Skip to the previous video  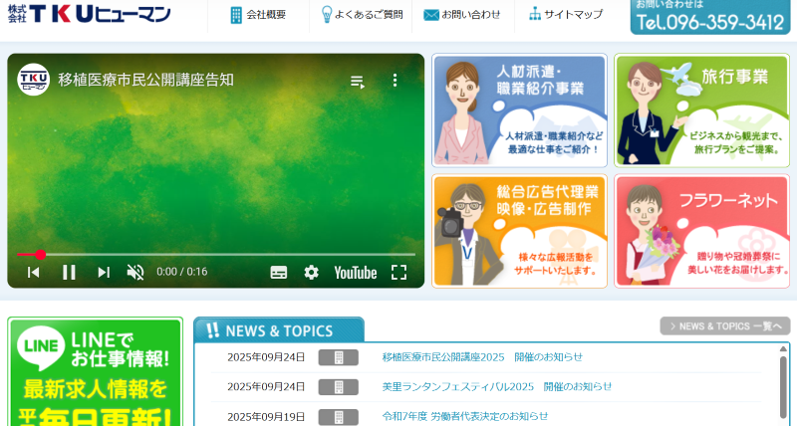(33, 272)
